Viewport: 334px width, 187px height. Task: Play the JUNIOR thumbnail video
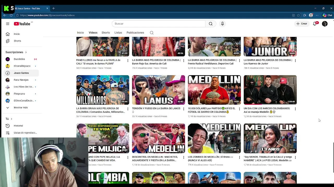[270, 46]
